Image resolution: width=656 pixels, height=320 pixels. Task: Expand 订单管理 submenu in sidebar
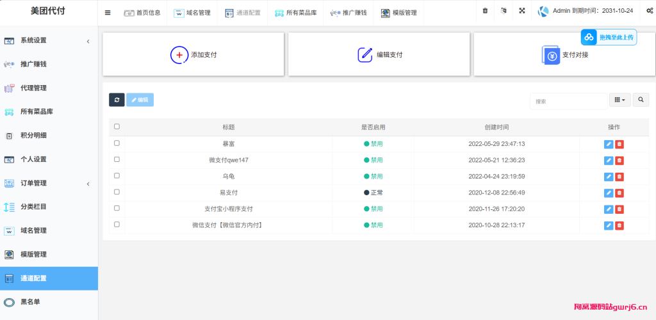pyautogui.click(x=49, y=184)
